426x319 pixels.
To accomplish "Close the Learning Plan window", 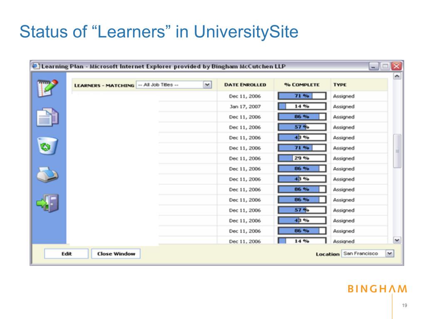I will [x=396, y=66].
